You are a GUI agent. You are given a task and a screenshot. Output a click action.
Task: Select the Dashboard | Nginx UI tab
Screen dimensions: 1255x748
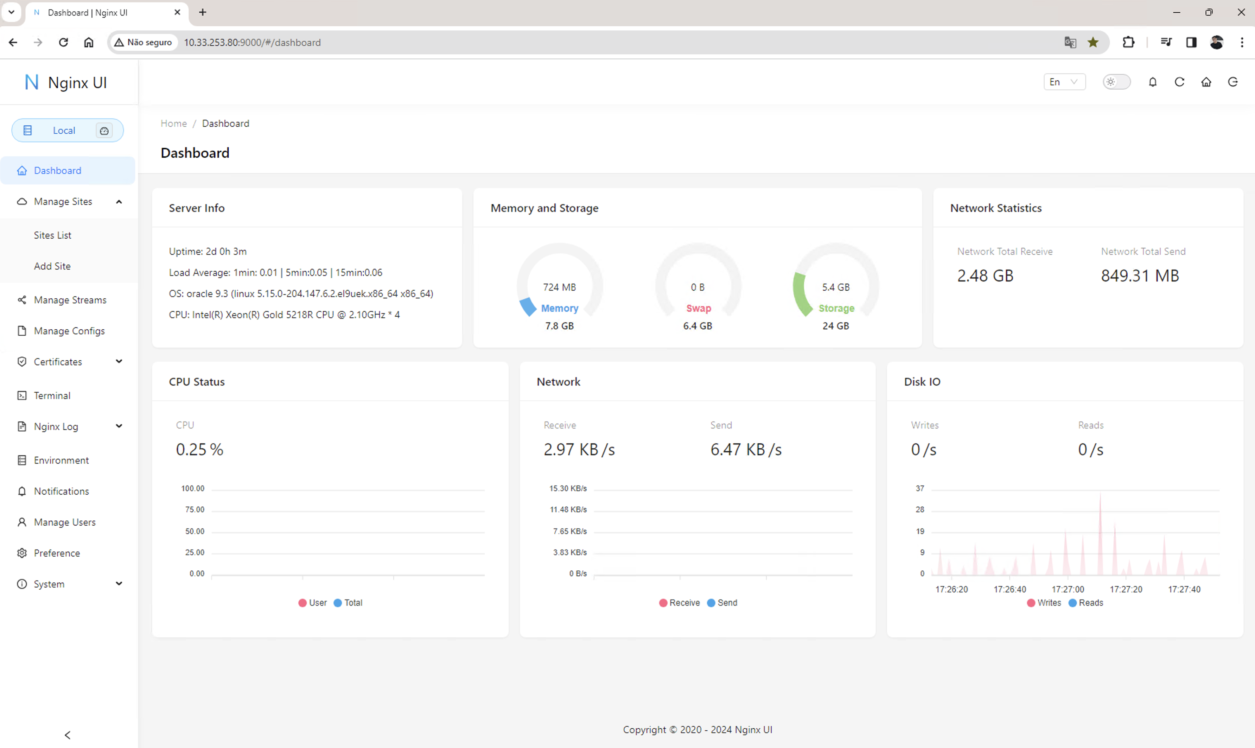[107, 13]
